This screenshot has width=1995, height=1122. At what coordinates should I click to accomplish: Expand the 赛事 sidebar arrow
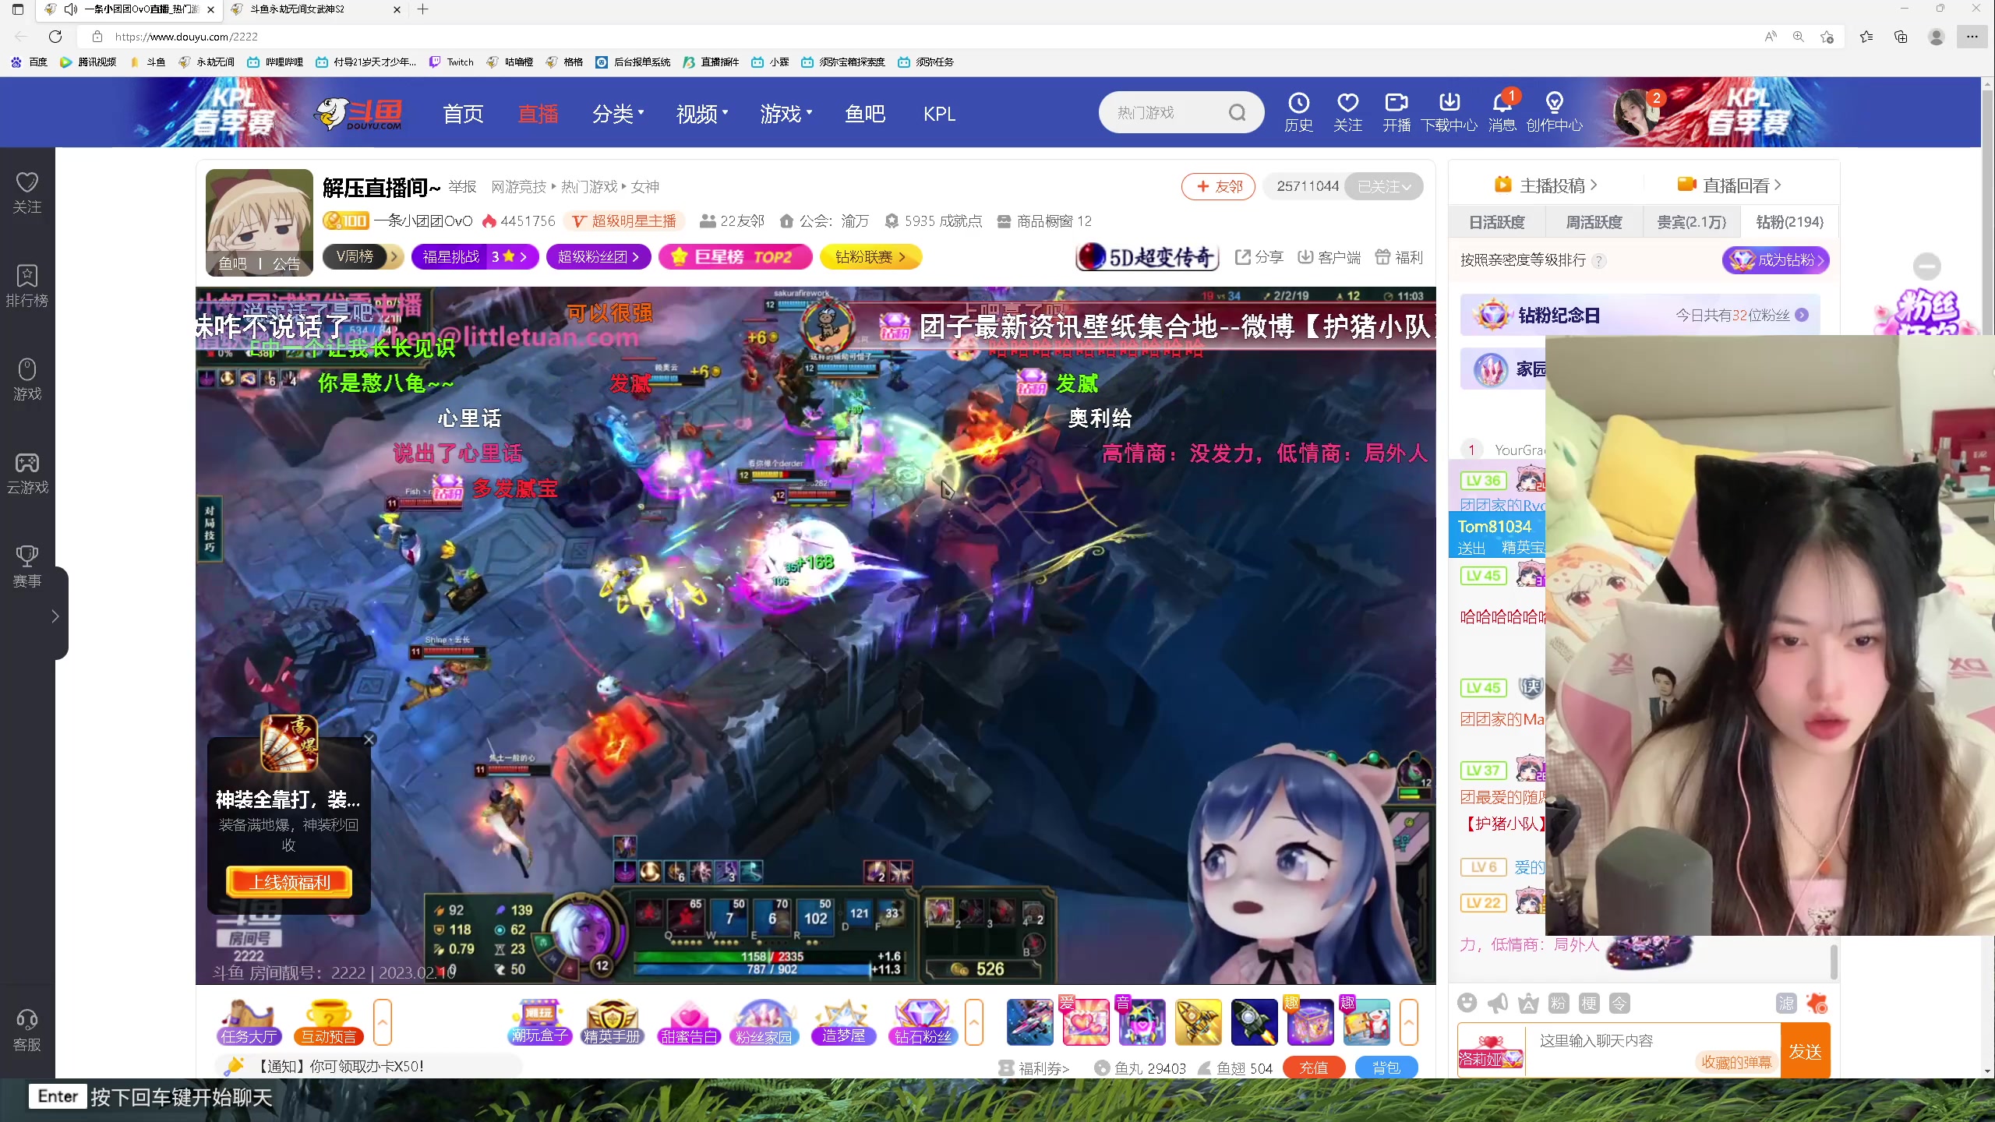click(55, 615)
